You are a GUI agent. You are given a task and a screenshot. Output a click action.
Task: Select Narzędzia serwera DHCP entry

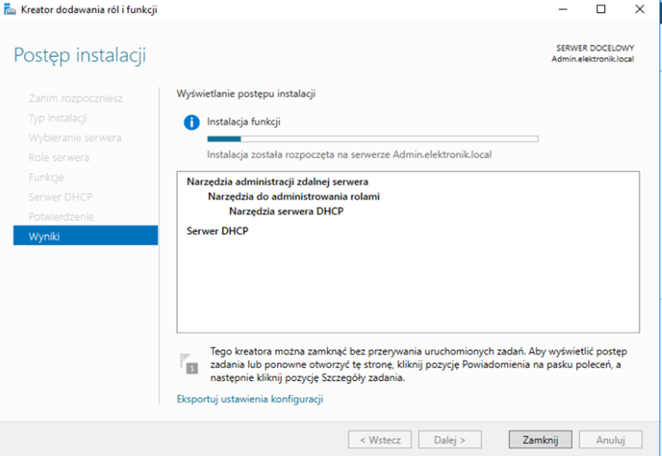click(x=286, y=211)
